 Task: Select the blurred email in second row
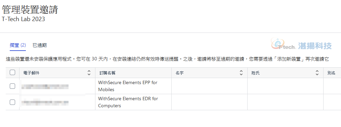click(45, 102)
